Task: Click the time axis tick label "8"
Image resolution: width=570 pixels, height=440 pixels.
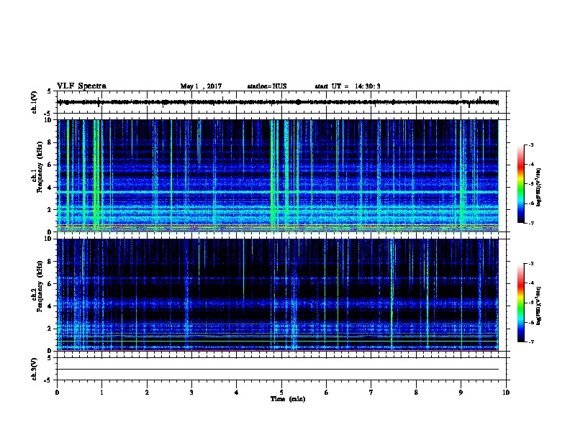Action: [x=416, y=393]
